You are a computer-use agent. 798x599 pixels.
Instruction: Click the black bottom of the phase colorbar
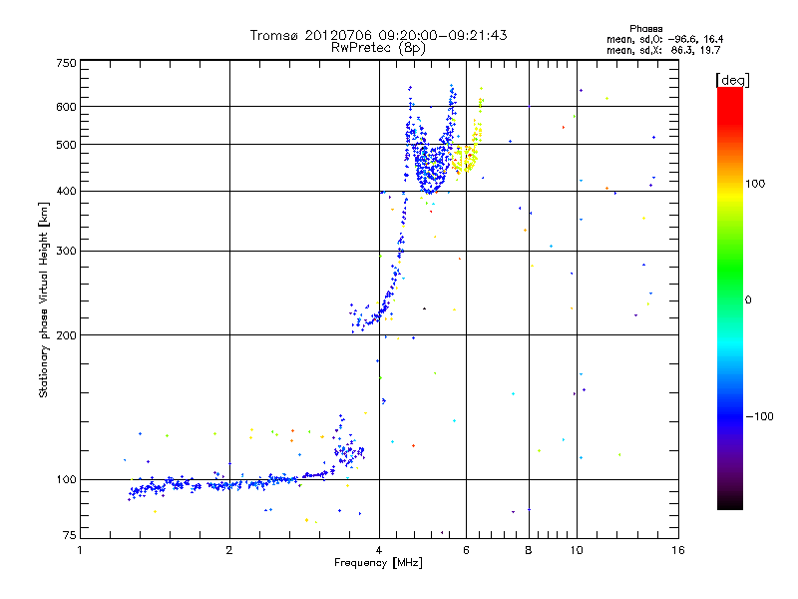(730, 502)
